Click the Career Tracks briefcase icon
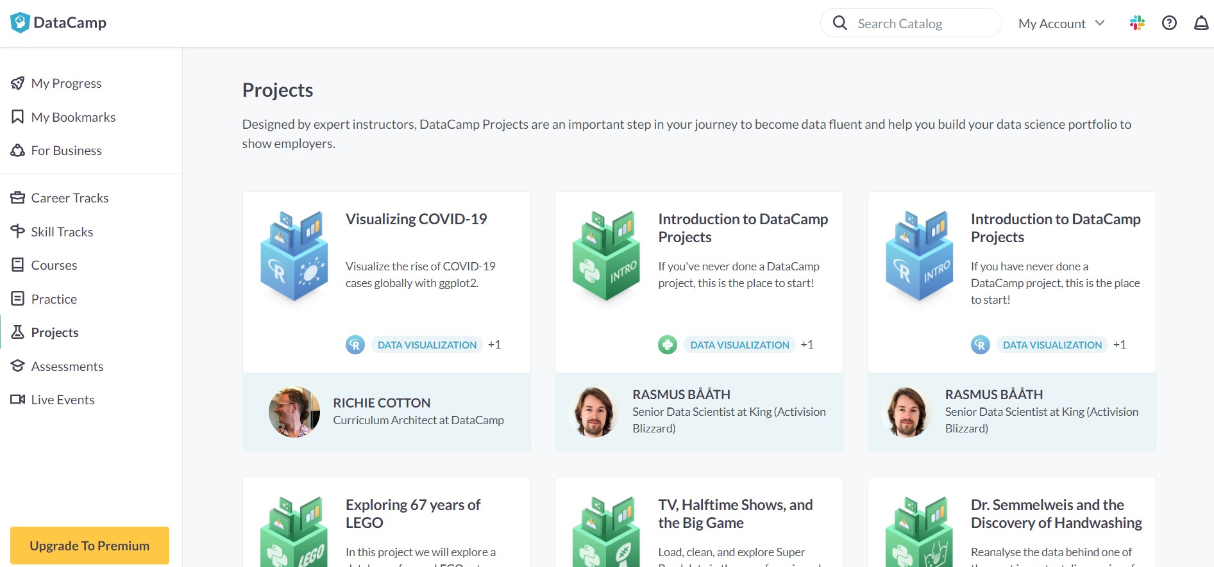Image resolution: width=1214 pixels, height=567 pixels. coord(18,197)
